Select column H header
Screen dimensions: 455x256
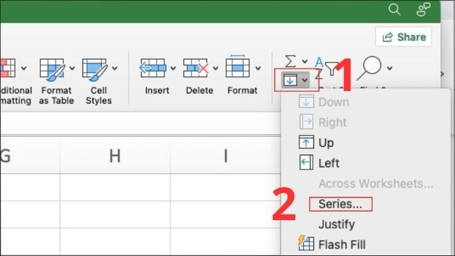[x=115, y=156]
